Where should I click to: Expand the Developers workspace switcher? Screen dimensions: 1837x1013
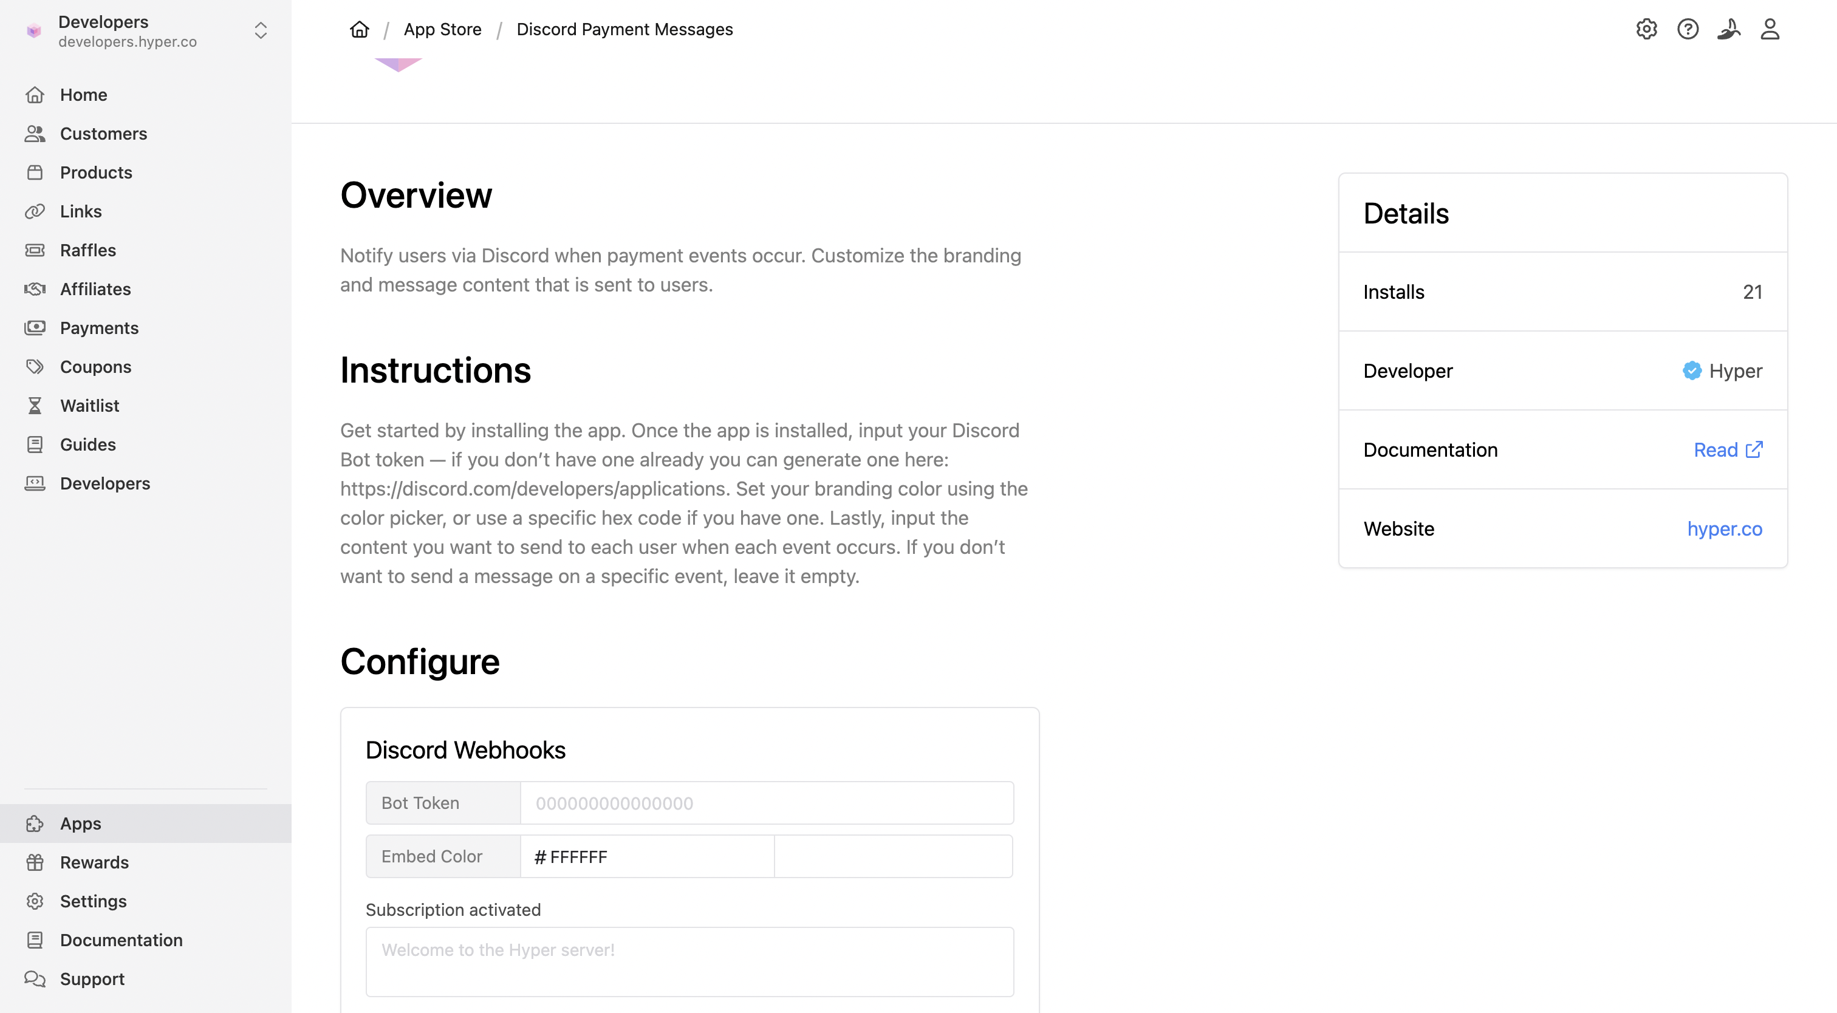point(260,30)
